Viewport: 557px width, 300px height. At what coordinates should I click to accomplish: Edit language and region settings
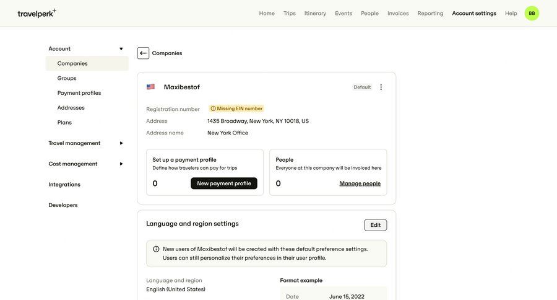[375, 225]
